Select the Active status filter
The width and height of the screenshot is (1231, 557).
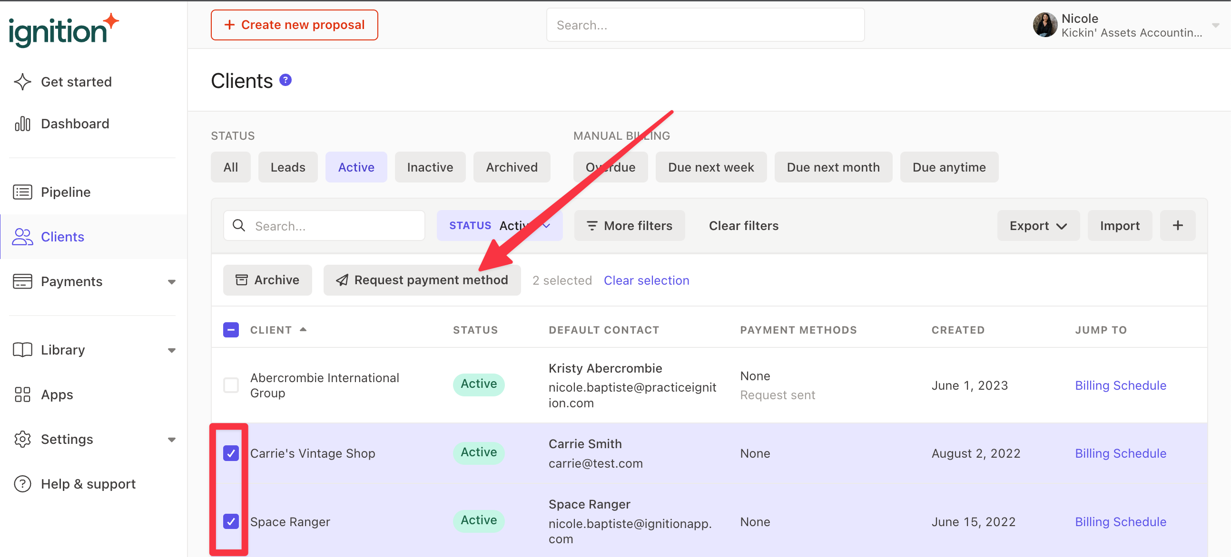point(356,167)
